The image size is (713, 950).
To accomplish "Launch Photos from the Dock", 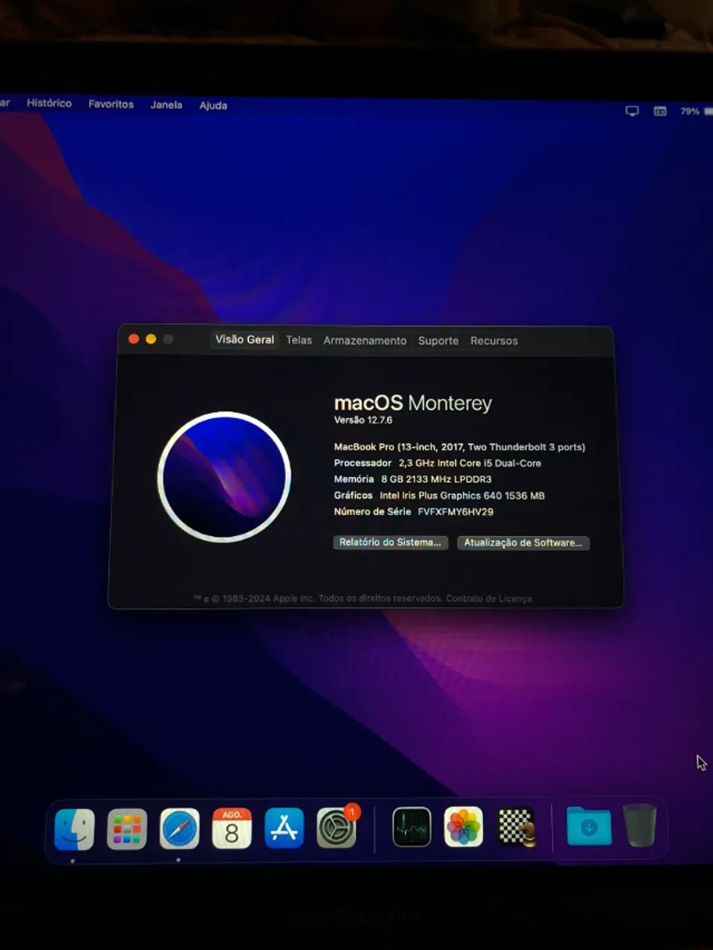I will pyautogui.click(x=463, y=827).
